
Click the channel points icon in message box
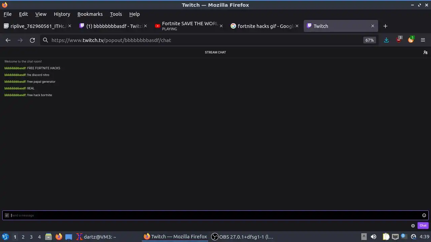point(7,215)
